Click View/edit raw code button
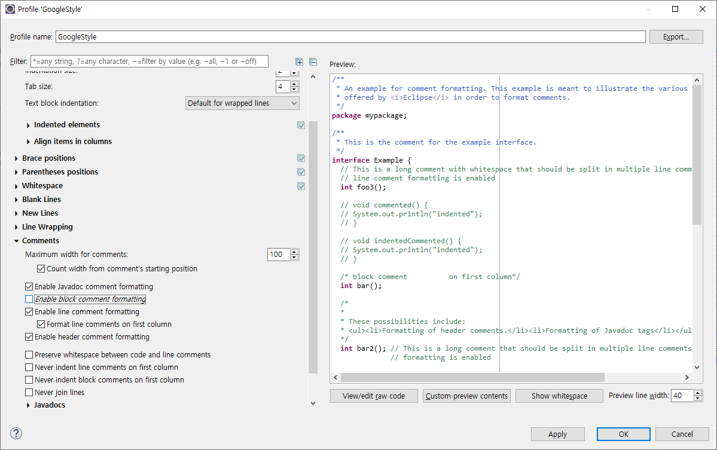This screenshot has width=717, height=450. [374, 396]
